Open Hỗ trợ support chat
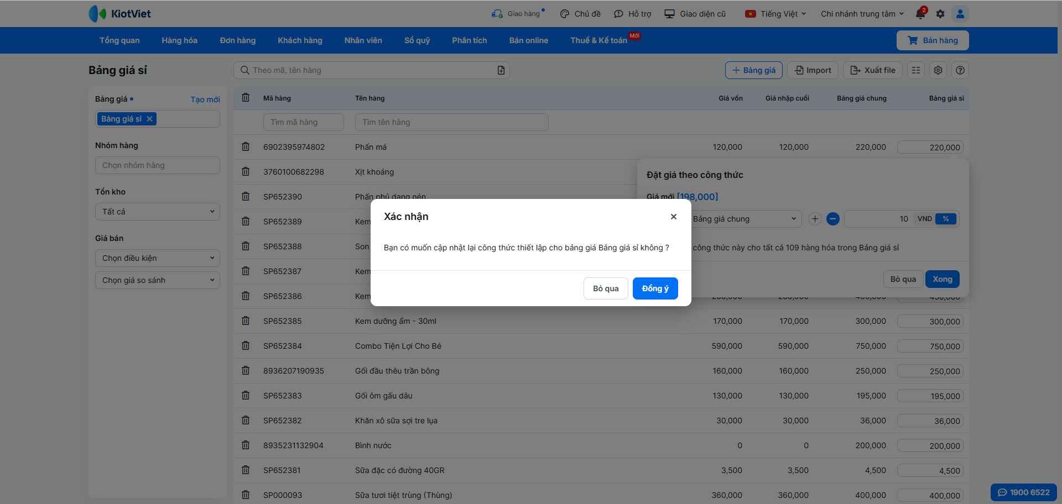The image size is (1062, 504). pos(633,14)
